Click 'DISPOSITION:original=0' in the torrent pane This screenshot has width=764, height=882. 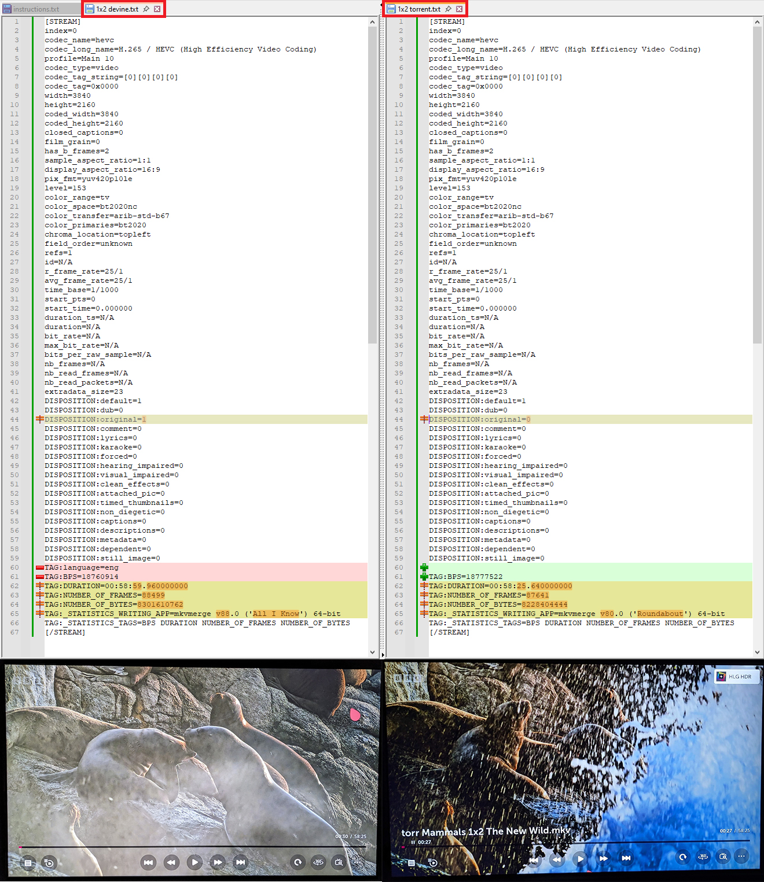click(480, 419)
